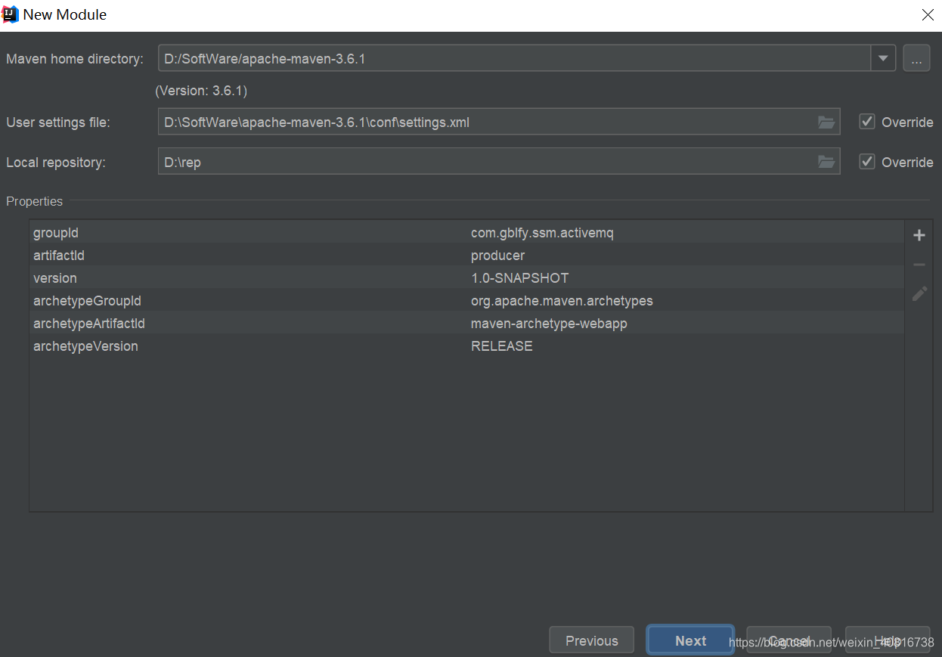Select the archetypeArtifactId property row
Viewport: 942px width, 657px height.
click(466, 324)
